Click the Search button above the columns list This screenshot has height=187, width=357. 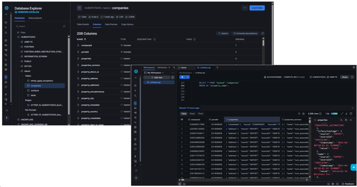(223, 33)
